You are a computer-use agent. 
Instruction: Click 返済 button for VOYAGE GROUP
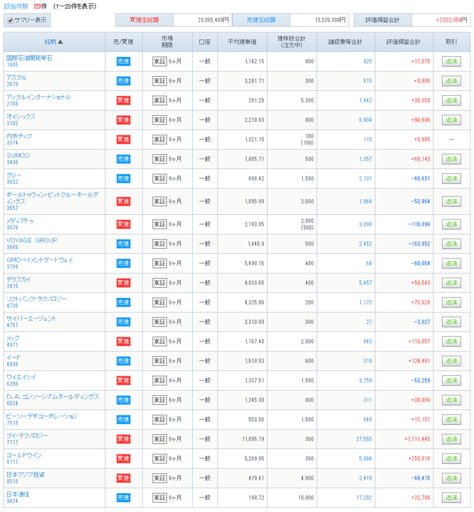pos(451,244)
